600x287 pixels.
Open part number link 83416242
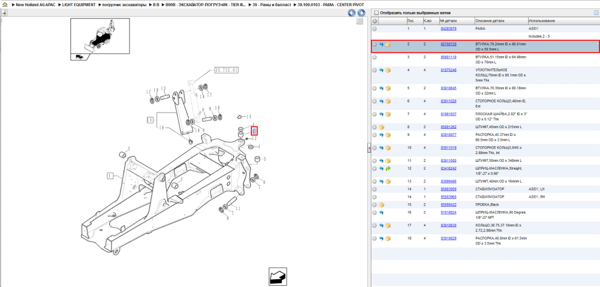click(448, 168)
